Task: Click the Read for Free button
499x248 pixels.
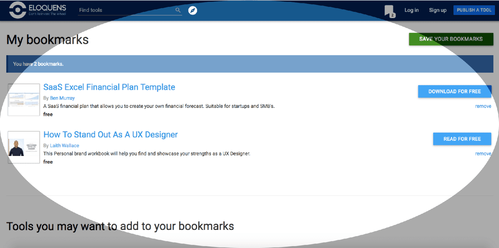Action: (462, 139)
